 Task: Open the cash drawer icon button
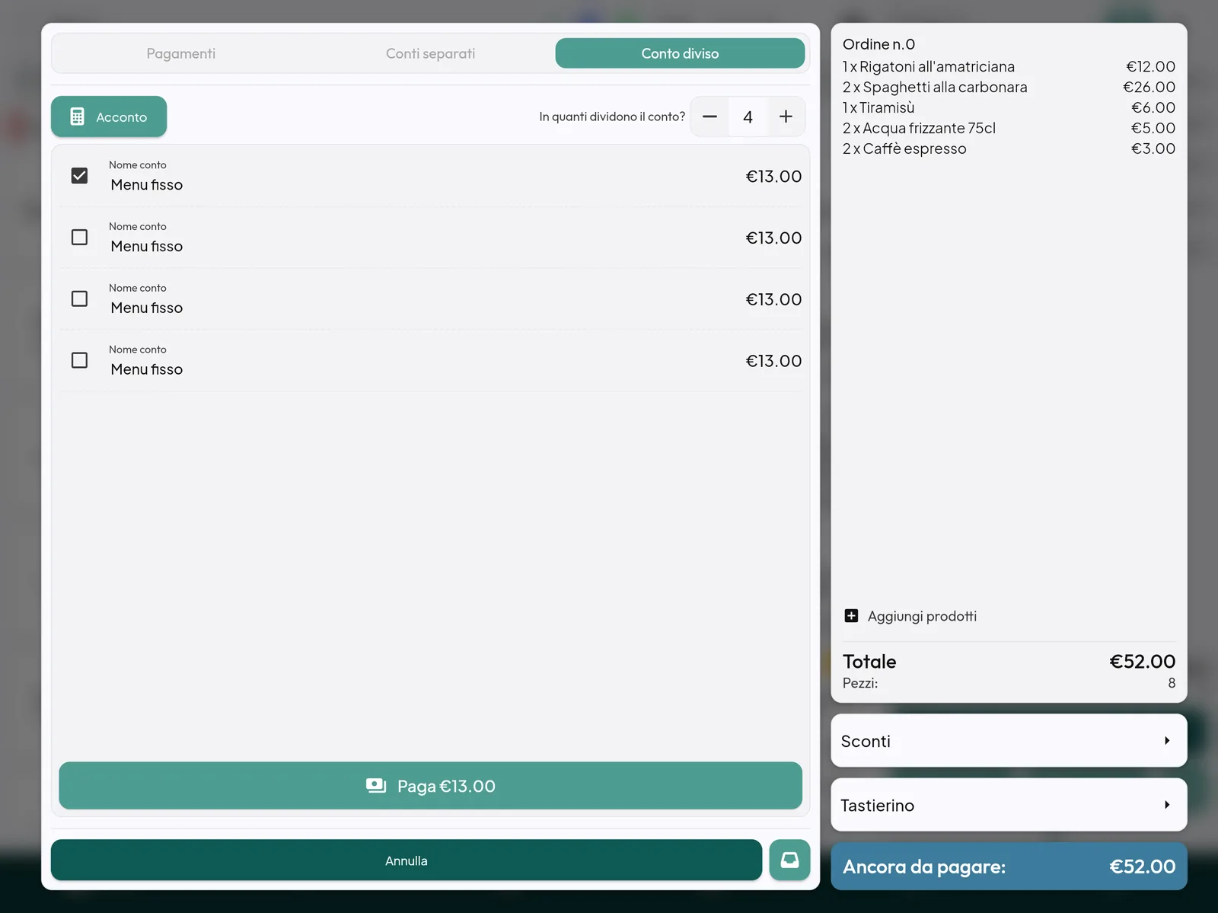(789, 860)
